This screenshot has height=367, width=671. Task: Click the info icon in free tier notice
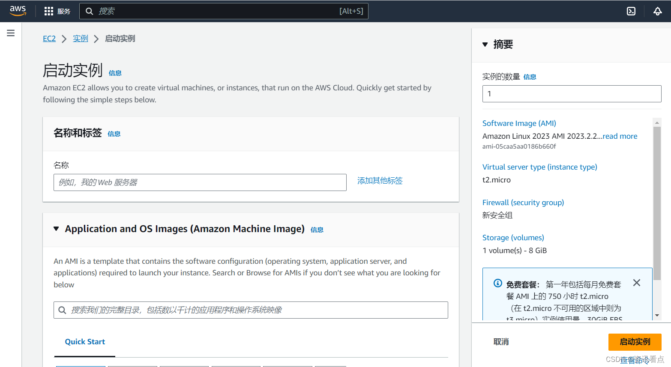point(498,283)
